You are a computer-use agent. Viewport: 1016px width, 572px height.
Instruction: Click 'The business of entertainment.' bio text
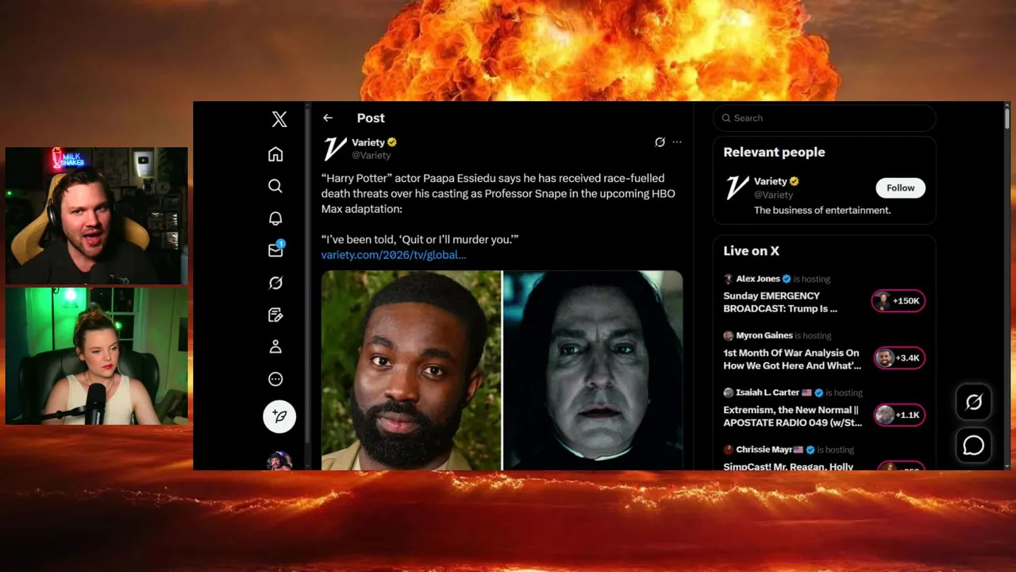point(822,211)
